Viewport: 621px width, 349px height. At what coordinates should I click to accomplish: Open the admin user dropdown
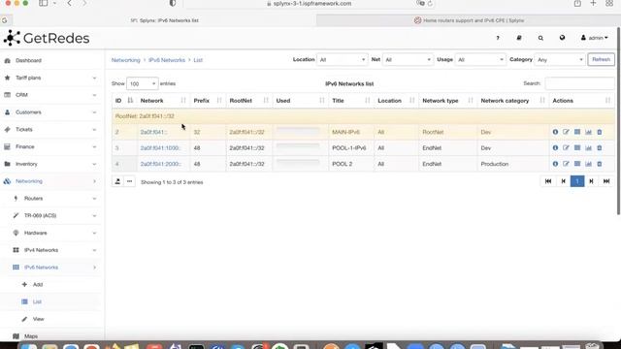tap(594, 38)
